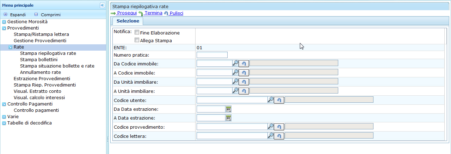Image resolution: width=451 pixels, height=154 pixels.
Task: Select Stampa riepilogativa rate in the tree
Action: point(48,53)
